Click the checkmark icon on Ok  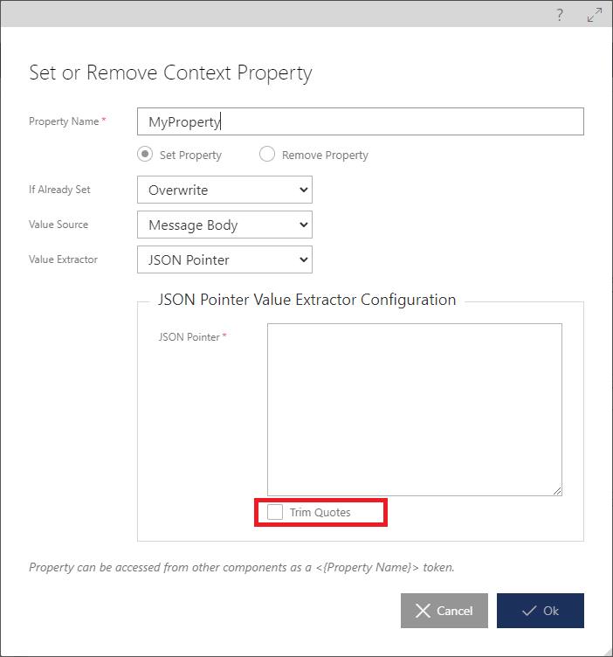(x=529, y=611)
